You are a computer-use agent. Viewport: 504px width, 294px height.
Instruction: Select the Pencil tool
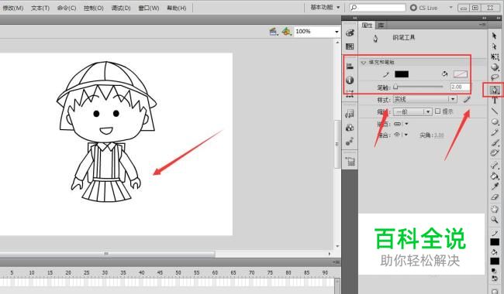495,132
